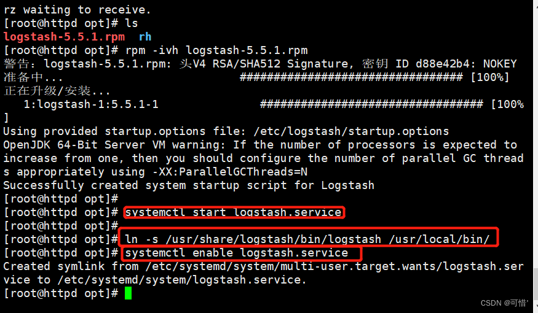Click the 'rz waiting to receive.' line
Viewport: 538px width, 313px height.
(x=77, y=10)
